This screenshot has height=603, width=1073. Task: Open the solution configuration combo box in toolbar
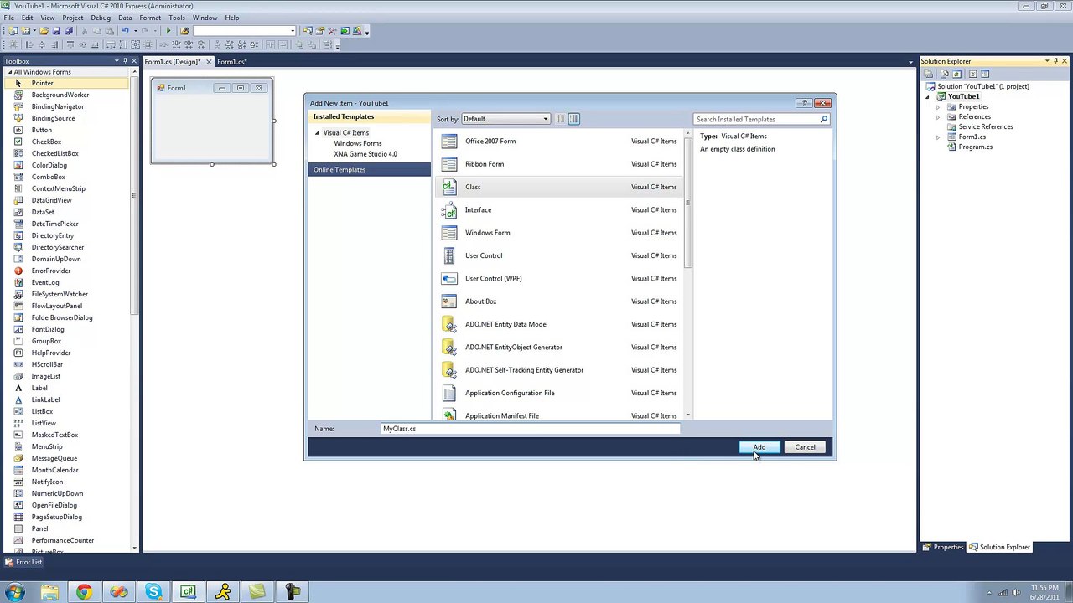click(x=245, y=31)
